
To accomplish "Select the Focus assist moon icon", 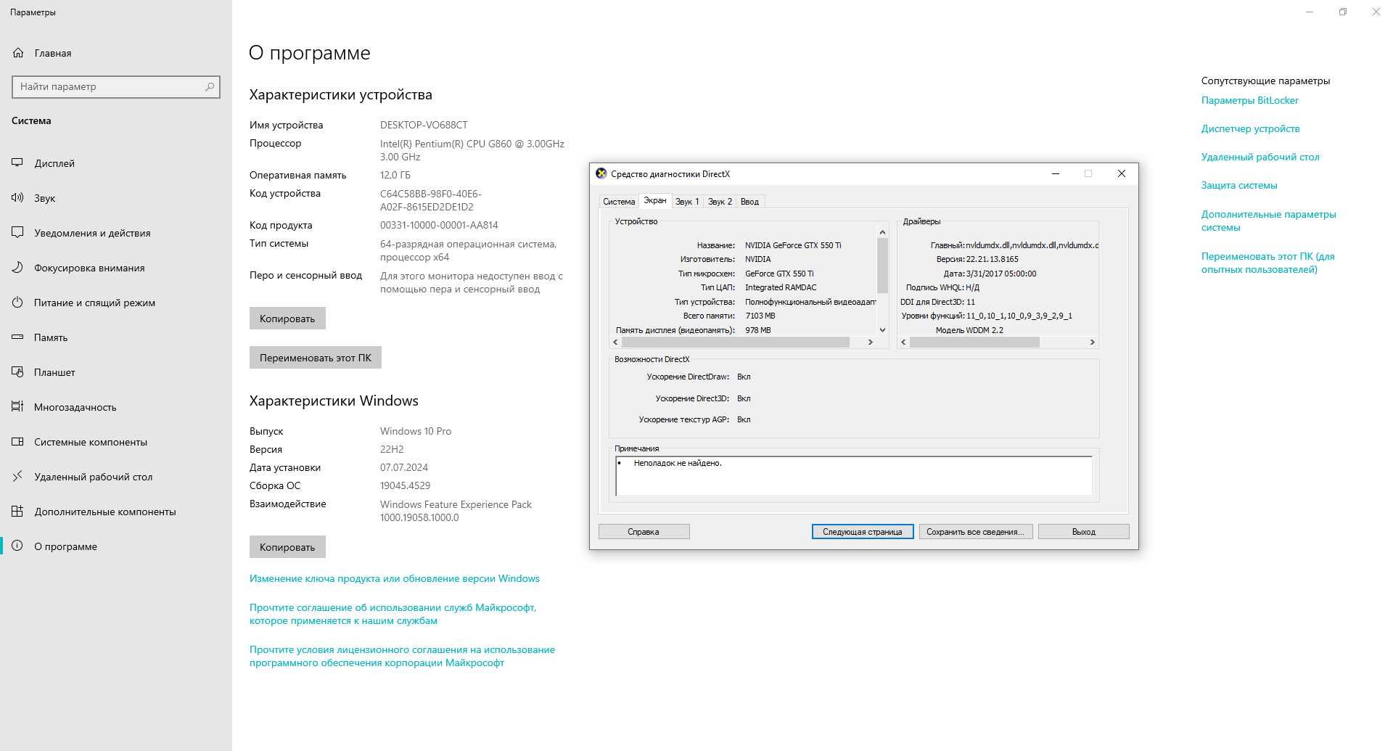I will (x=17, y=268).
